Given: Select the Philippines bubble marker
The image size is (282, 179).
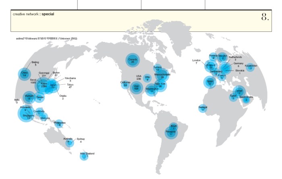Looking at the screenshot, I should point(60,124).
